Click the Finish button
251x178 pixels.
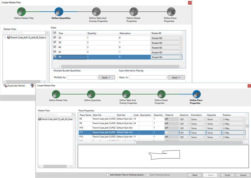(x=227, y=175)
